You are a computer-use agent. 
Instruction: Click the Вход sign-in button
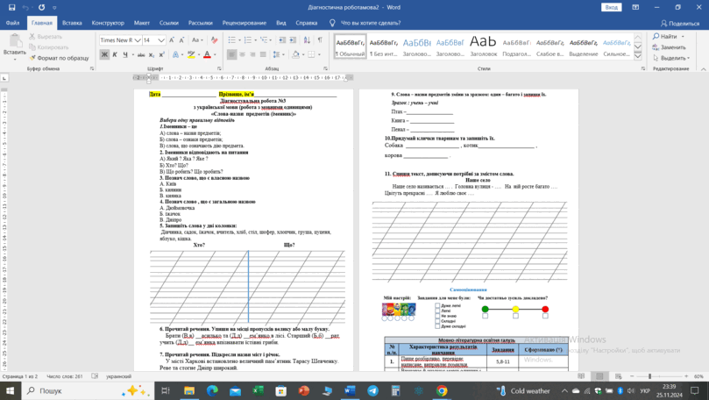click(x=612, y=7)
